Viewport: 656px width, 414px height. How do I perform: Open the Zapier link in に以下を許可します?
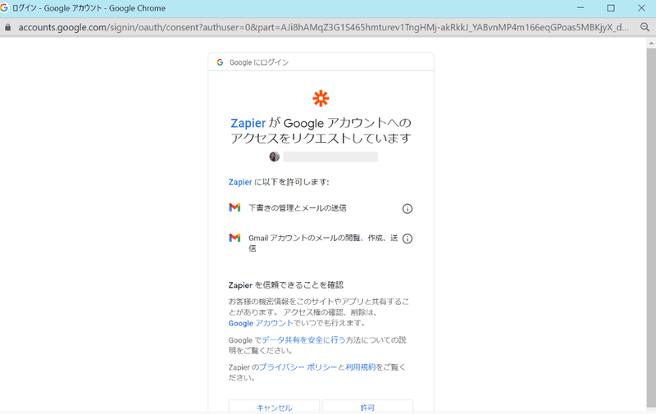240,182
